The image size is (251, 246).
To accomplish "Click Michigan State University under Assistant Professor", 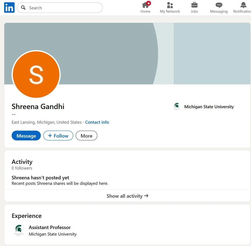I will (53, 234).
